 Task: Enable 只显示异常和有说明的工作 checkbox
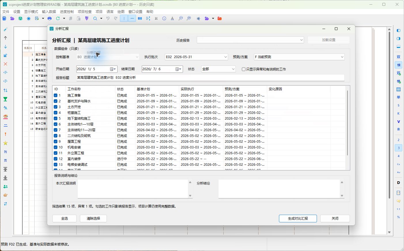243,69
